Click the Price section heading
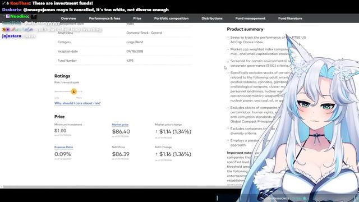Viewport: 359px width, 202px height. coord(59,117)
